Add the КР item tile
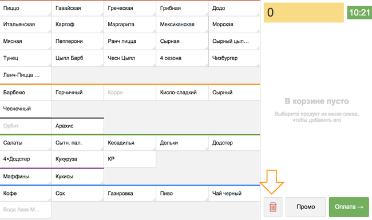Viewport: 372px width, 220px height. pos(129,159)
